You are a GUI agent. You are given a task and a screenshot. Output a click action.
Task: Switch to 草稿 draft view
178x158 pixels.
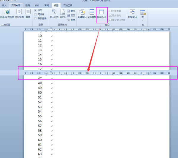click(28, 14)
